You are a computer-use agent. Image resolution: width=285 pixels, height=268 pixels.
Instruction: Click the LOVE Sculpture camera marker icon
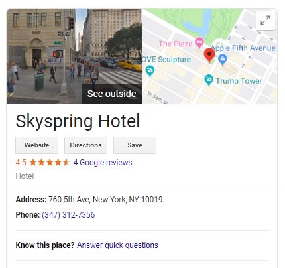pyautogui.click(x=150, y=71)
